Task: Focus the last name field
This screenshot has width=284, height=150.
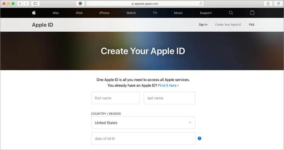Action: 169,98
